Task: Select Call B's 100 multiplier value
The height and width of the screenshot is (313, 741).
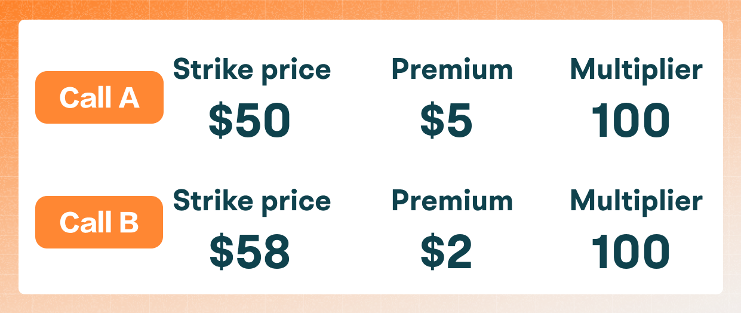Action: click(x=631, y=251)
